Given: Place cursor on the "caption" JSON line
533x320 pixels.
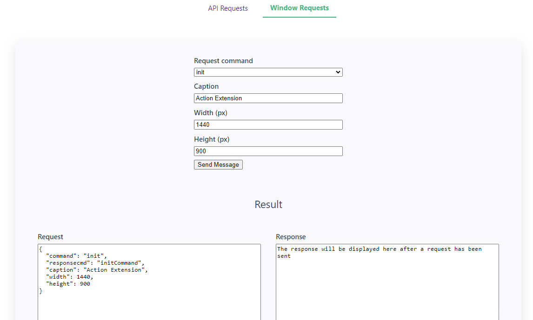Looking at the screenshot, I should (x=96, y=270).
